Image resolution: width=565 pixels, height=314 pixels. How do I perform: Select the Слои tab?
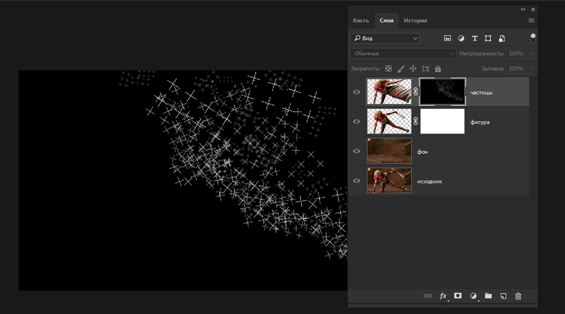tap(387, 21)
